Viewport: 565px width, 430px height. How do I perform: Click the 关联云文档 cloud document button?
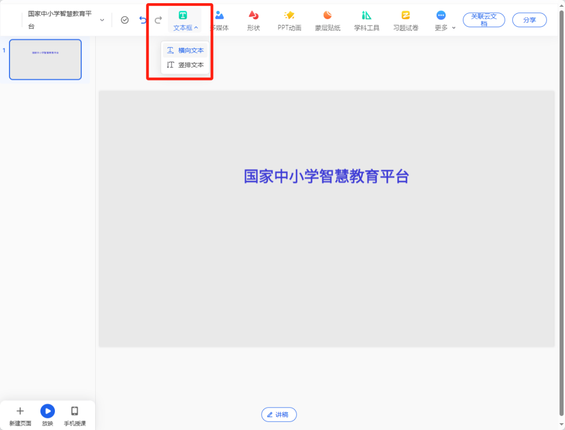pos(483,19)
